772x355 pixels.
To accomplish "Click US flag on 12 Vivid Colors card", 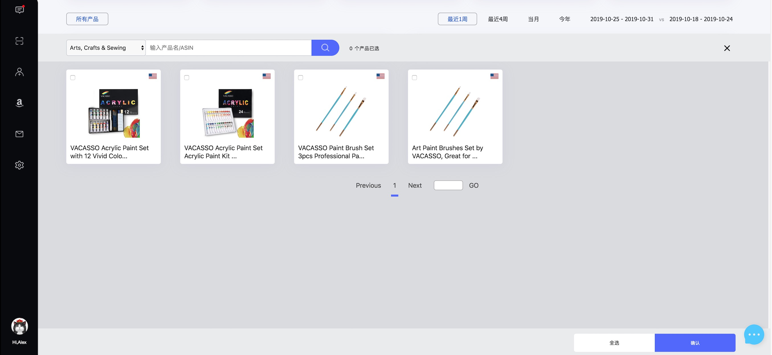I will coord(152,76).
